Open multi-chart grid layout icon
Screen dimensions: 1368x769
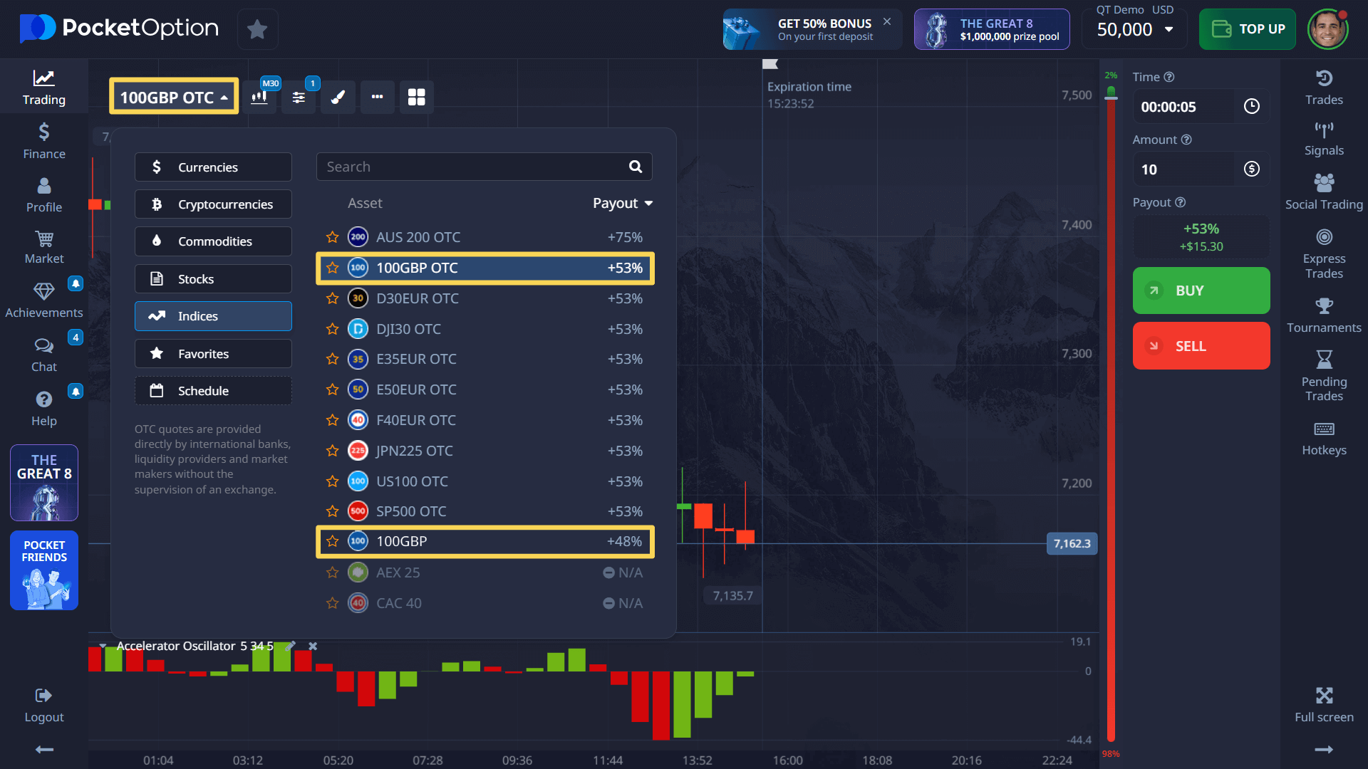(x=416, y=97)
